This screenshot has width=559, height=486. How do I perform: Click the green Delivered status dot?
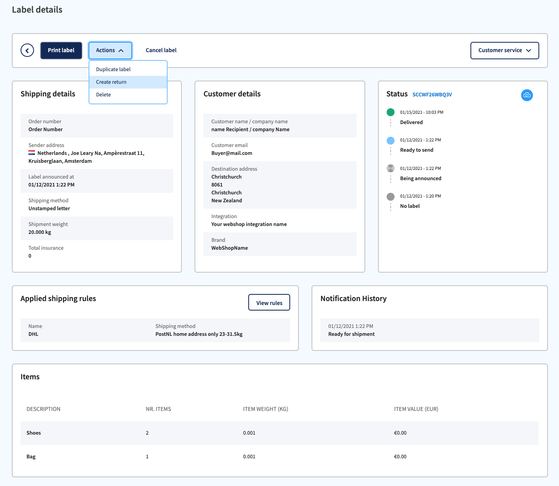point(391,112)
